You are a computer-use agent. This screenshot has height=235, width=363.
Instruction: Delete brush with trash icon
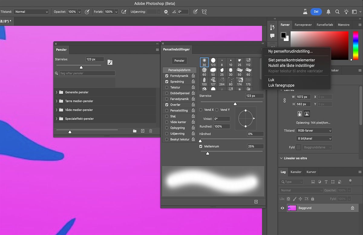(x=151, y=131)
